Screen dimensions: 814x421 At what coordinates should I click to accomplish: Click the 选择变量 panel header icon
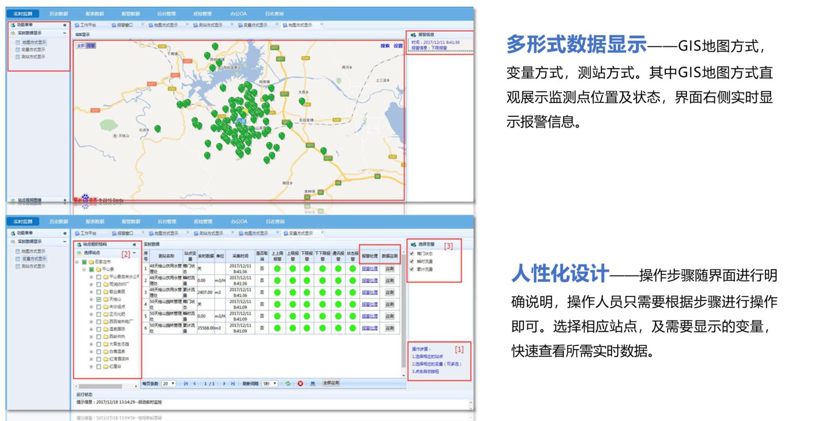tap(413, 245)
